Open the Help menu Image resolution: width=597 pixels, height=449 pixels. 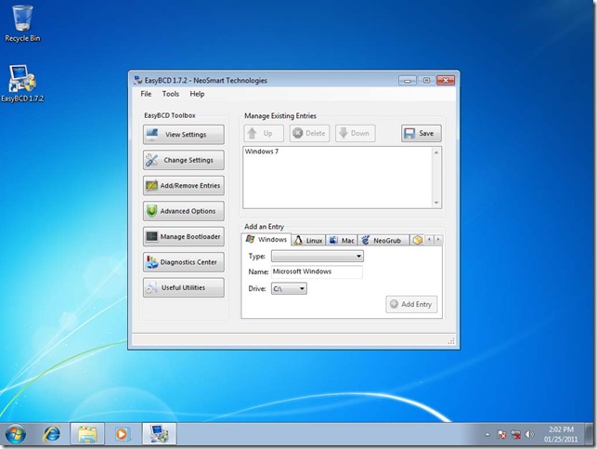click(197, 94)
